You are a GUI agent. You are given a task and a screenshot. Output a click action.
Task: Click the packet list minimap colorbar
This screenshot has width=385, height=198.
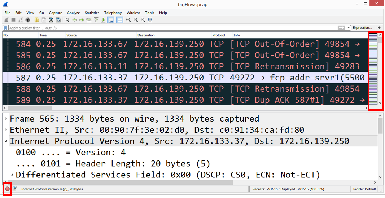tap(373, 69)
